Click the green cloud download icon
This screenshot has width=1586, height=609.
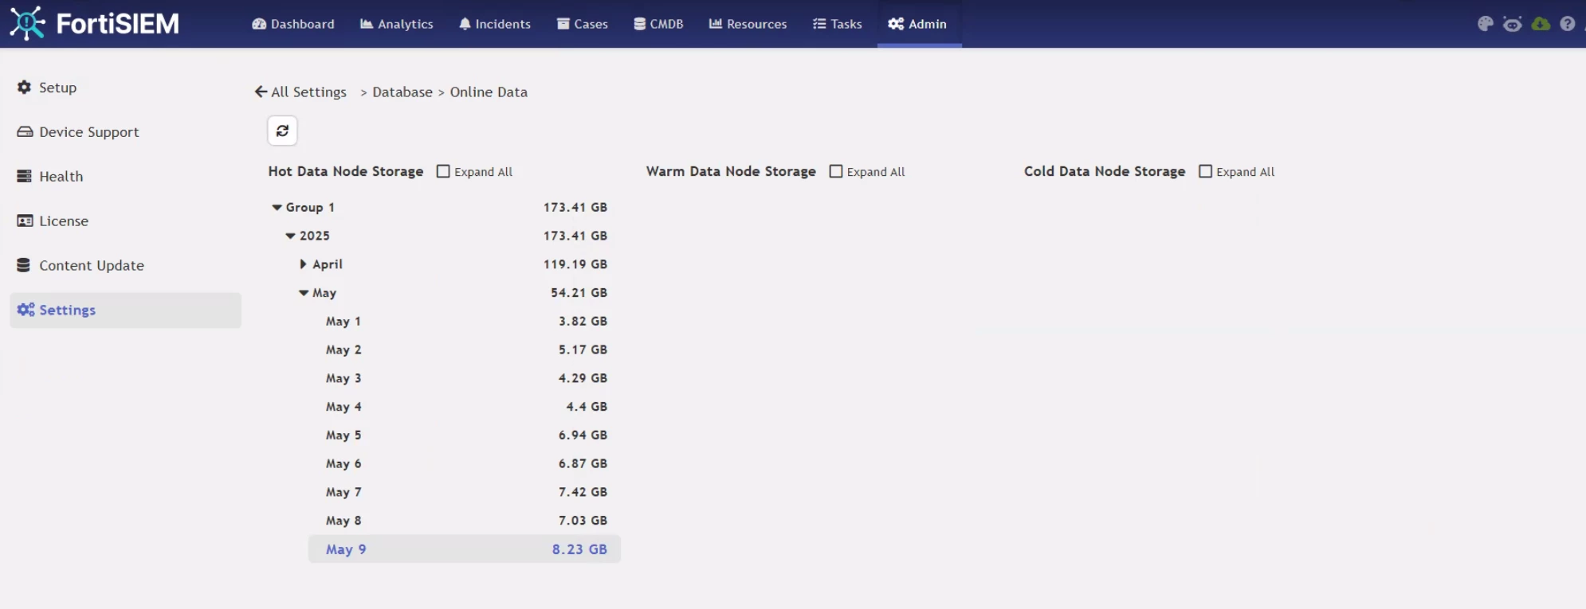[1541, 24]
